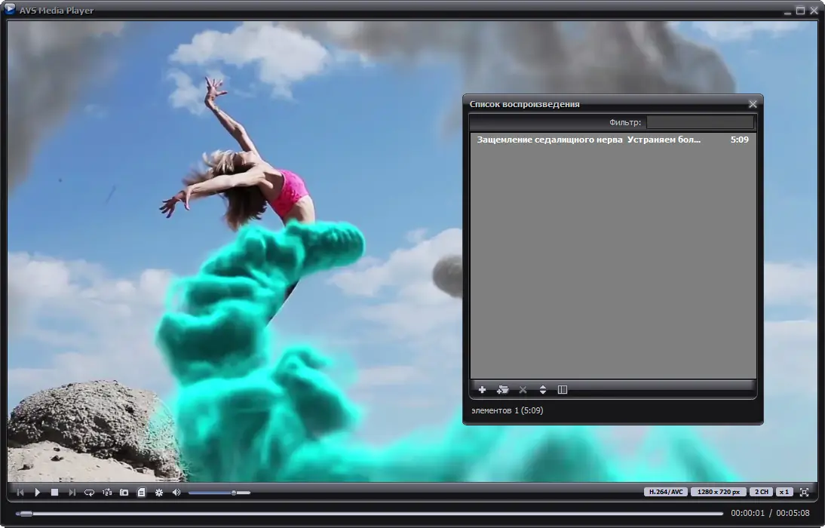Click the H.264/AVC codec badge
The height and width of the screenshot is (528, 825).
point(666,492)
